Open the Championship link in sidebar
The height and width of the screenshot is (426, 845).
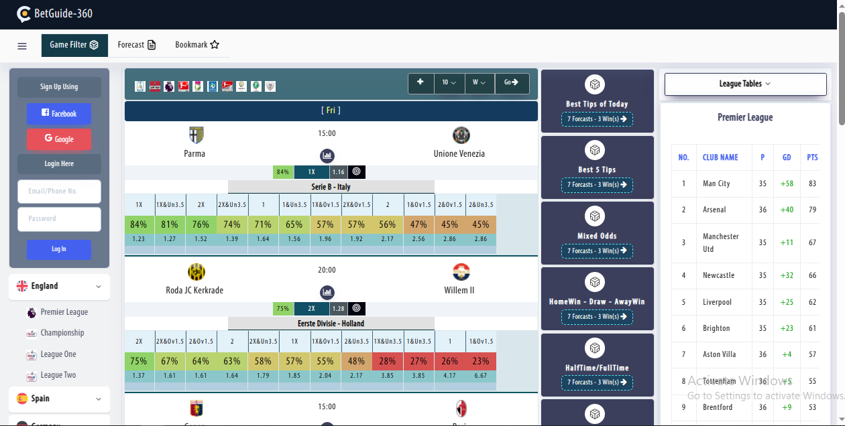click(62, 333)
